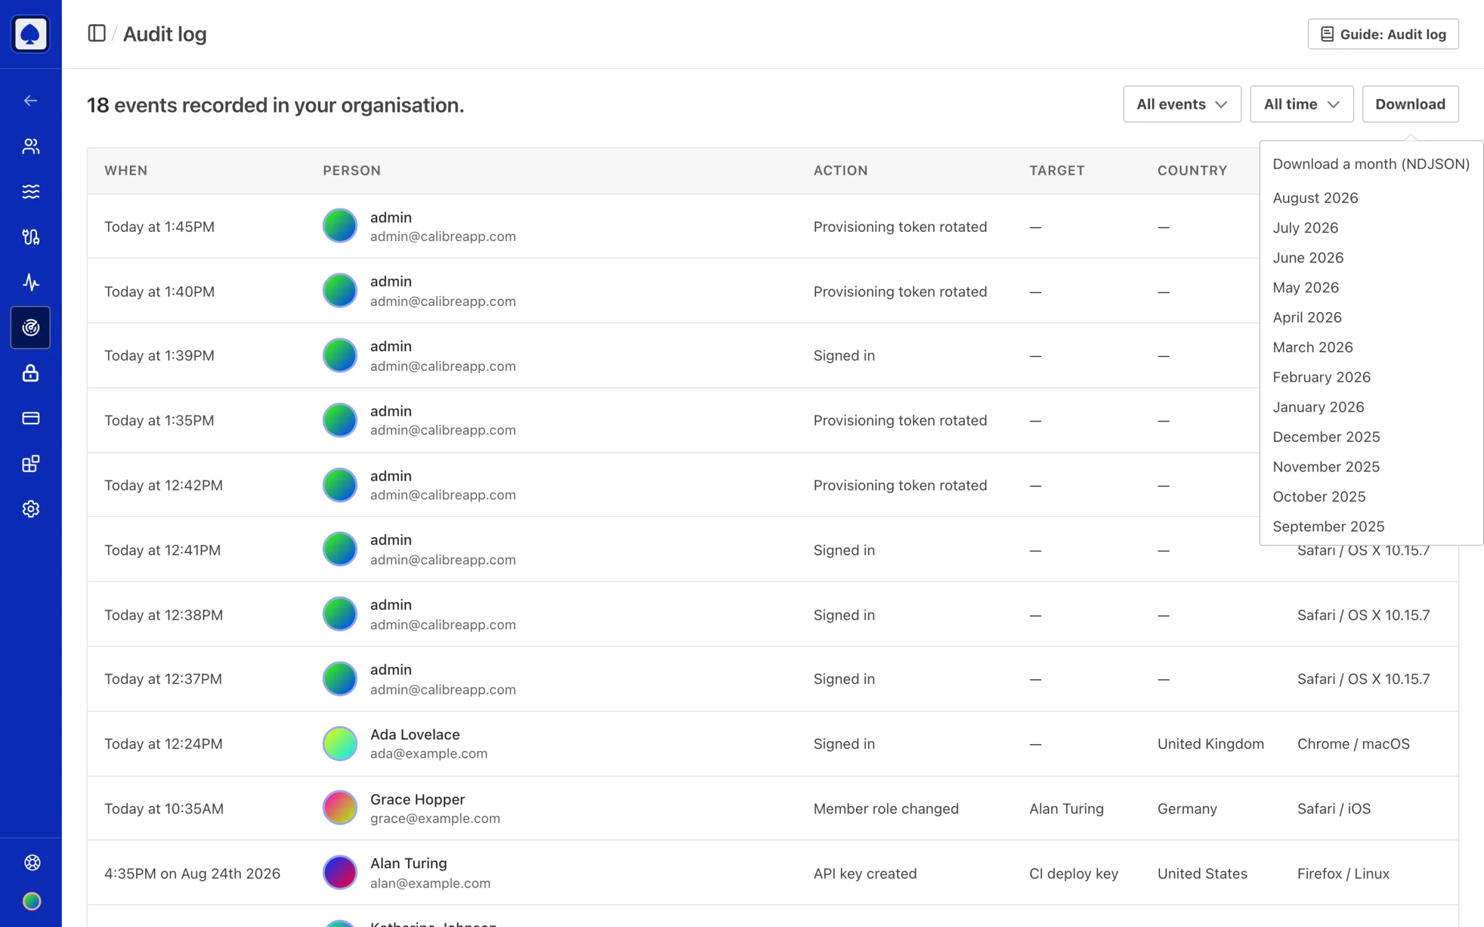Open the integrations fork icon in sidebar

coord(30,237)
